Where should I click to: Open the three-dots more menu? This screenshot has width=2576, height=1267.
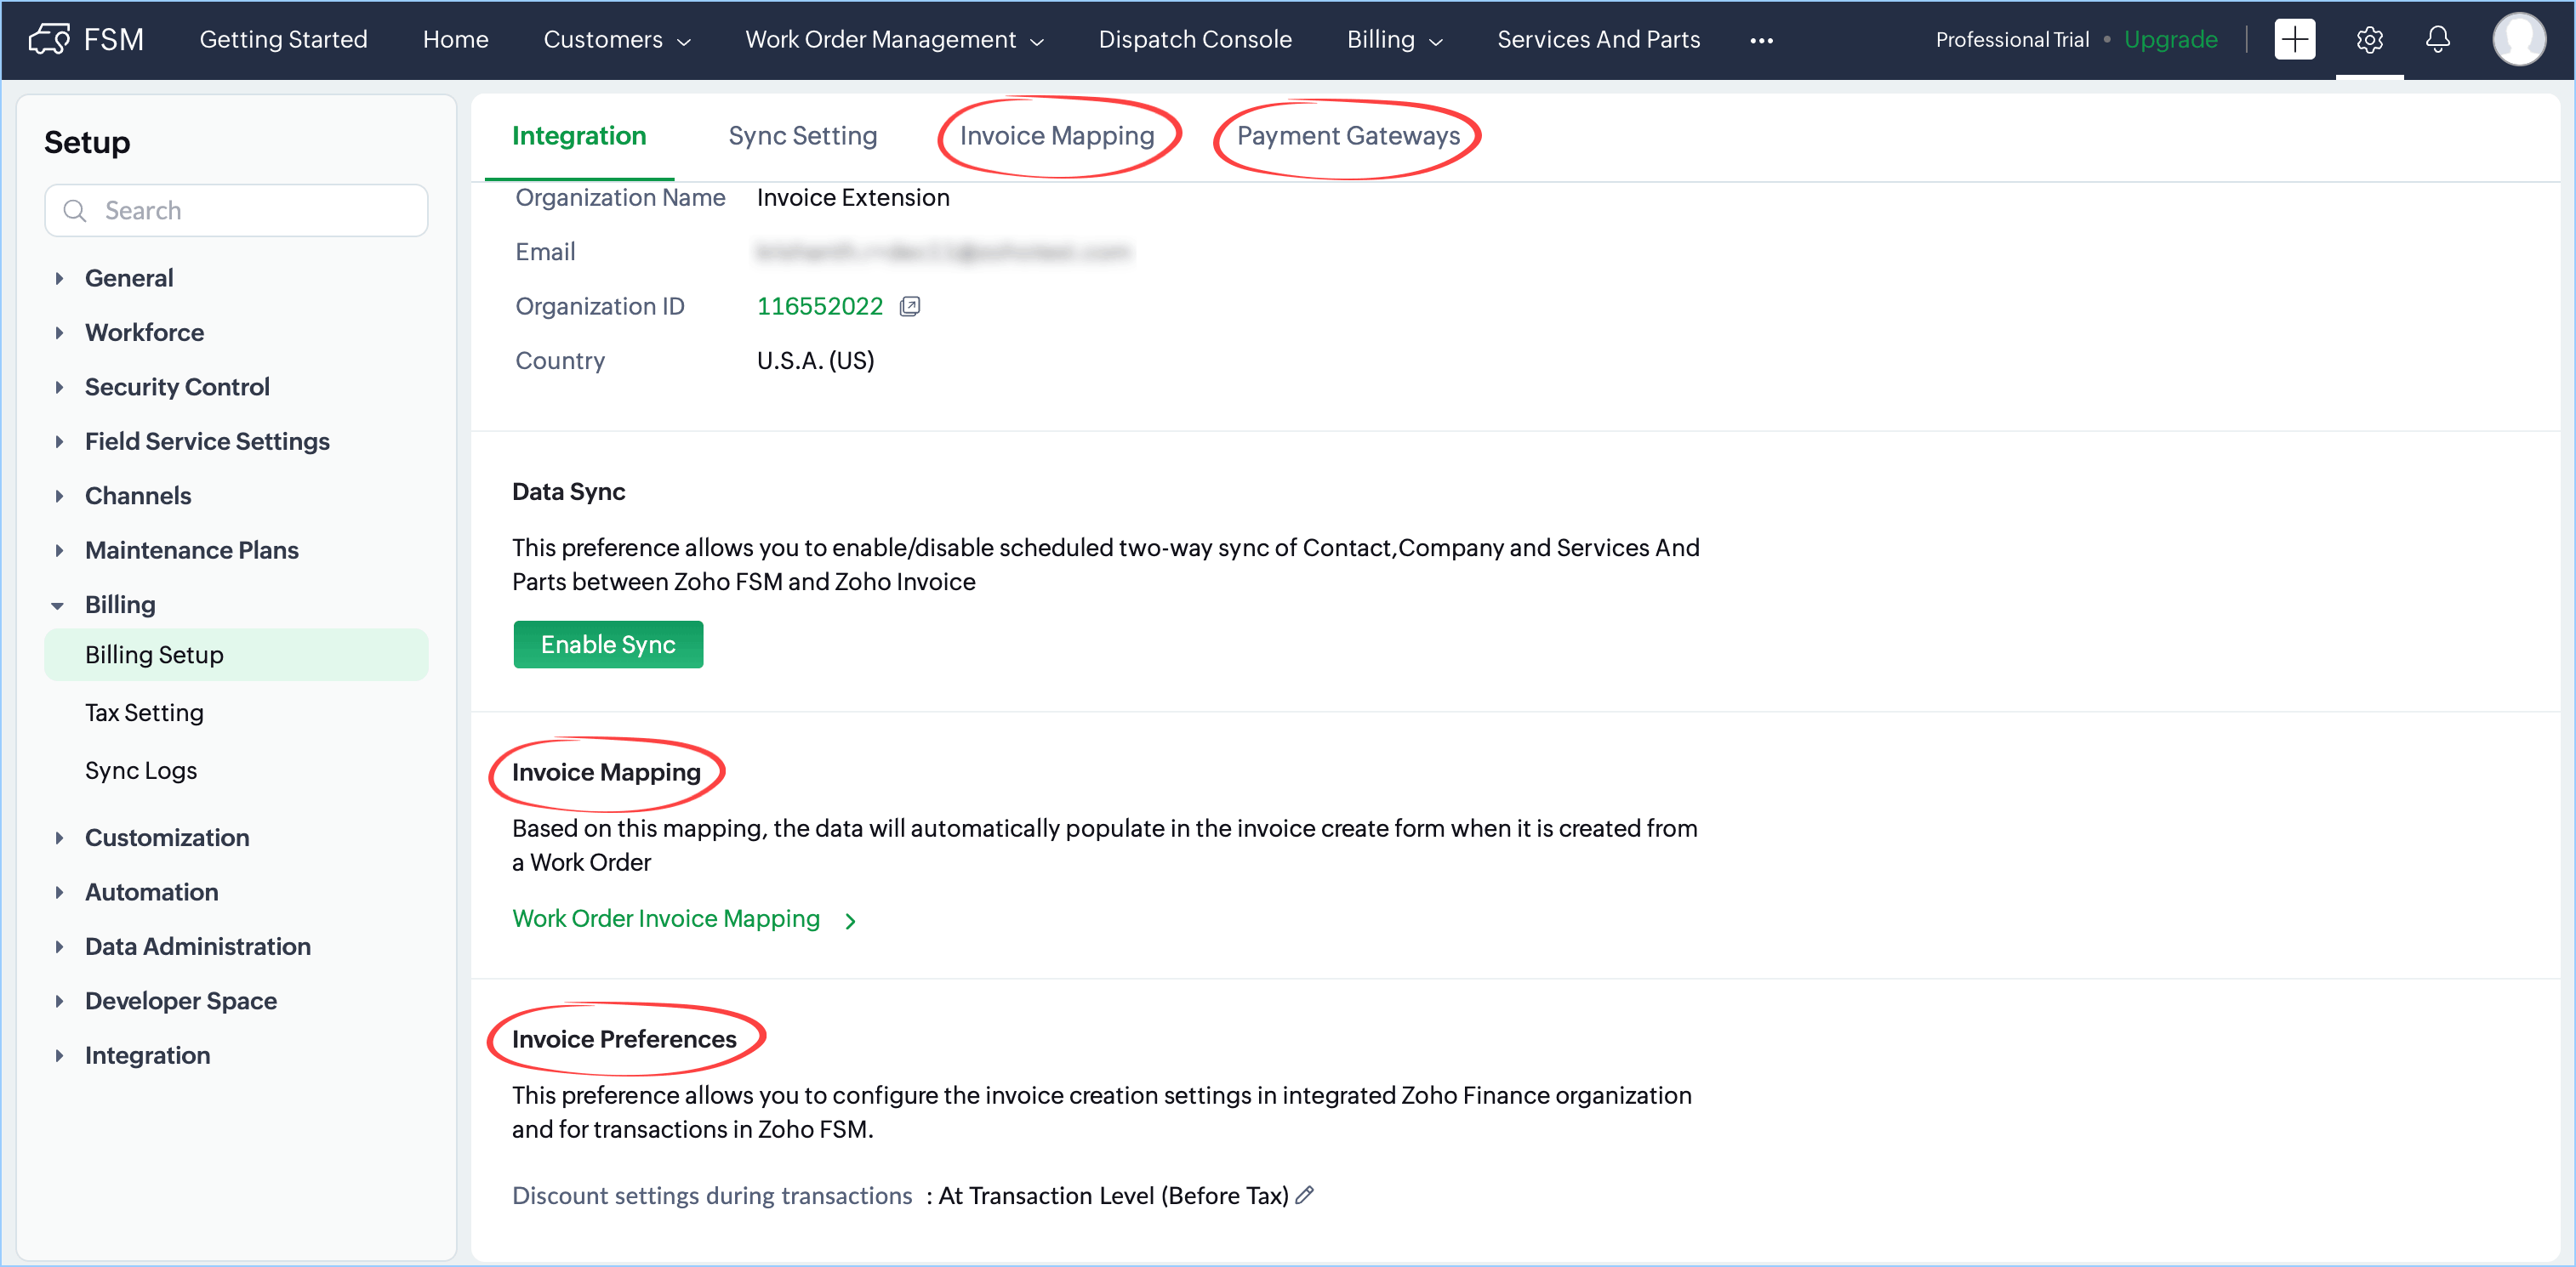click(1761, 41)
